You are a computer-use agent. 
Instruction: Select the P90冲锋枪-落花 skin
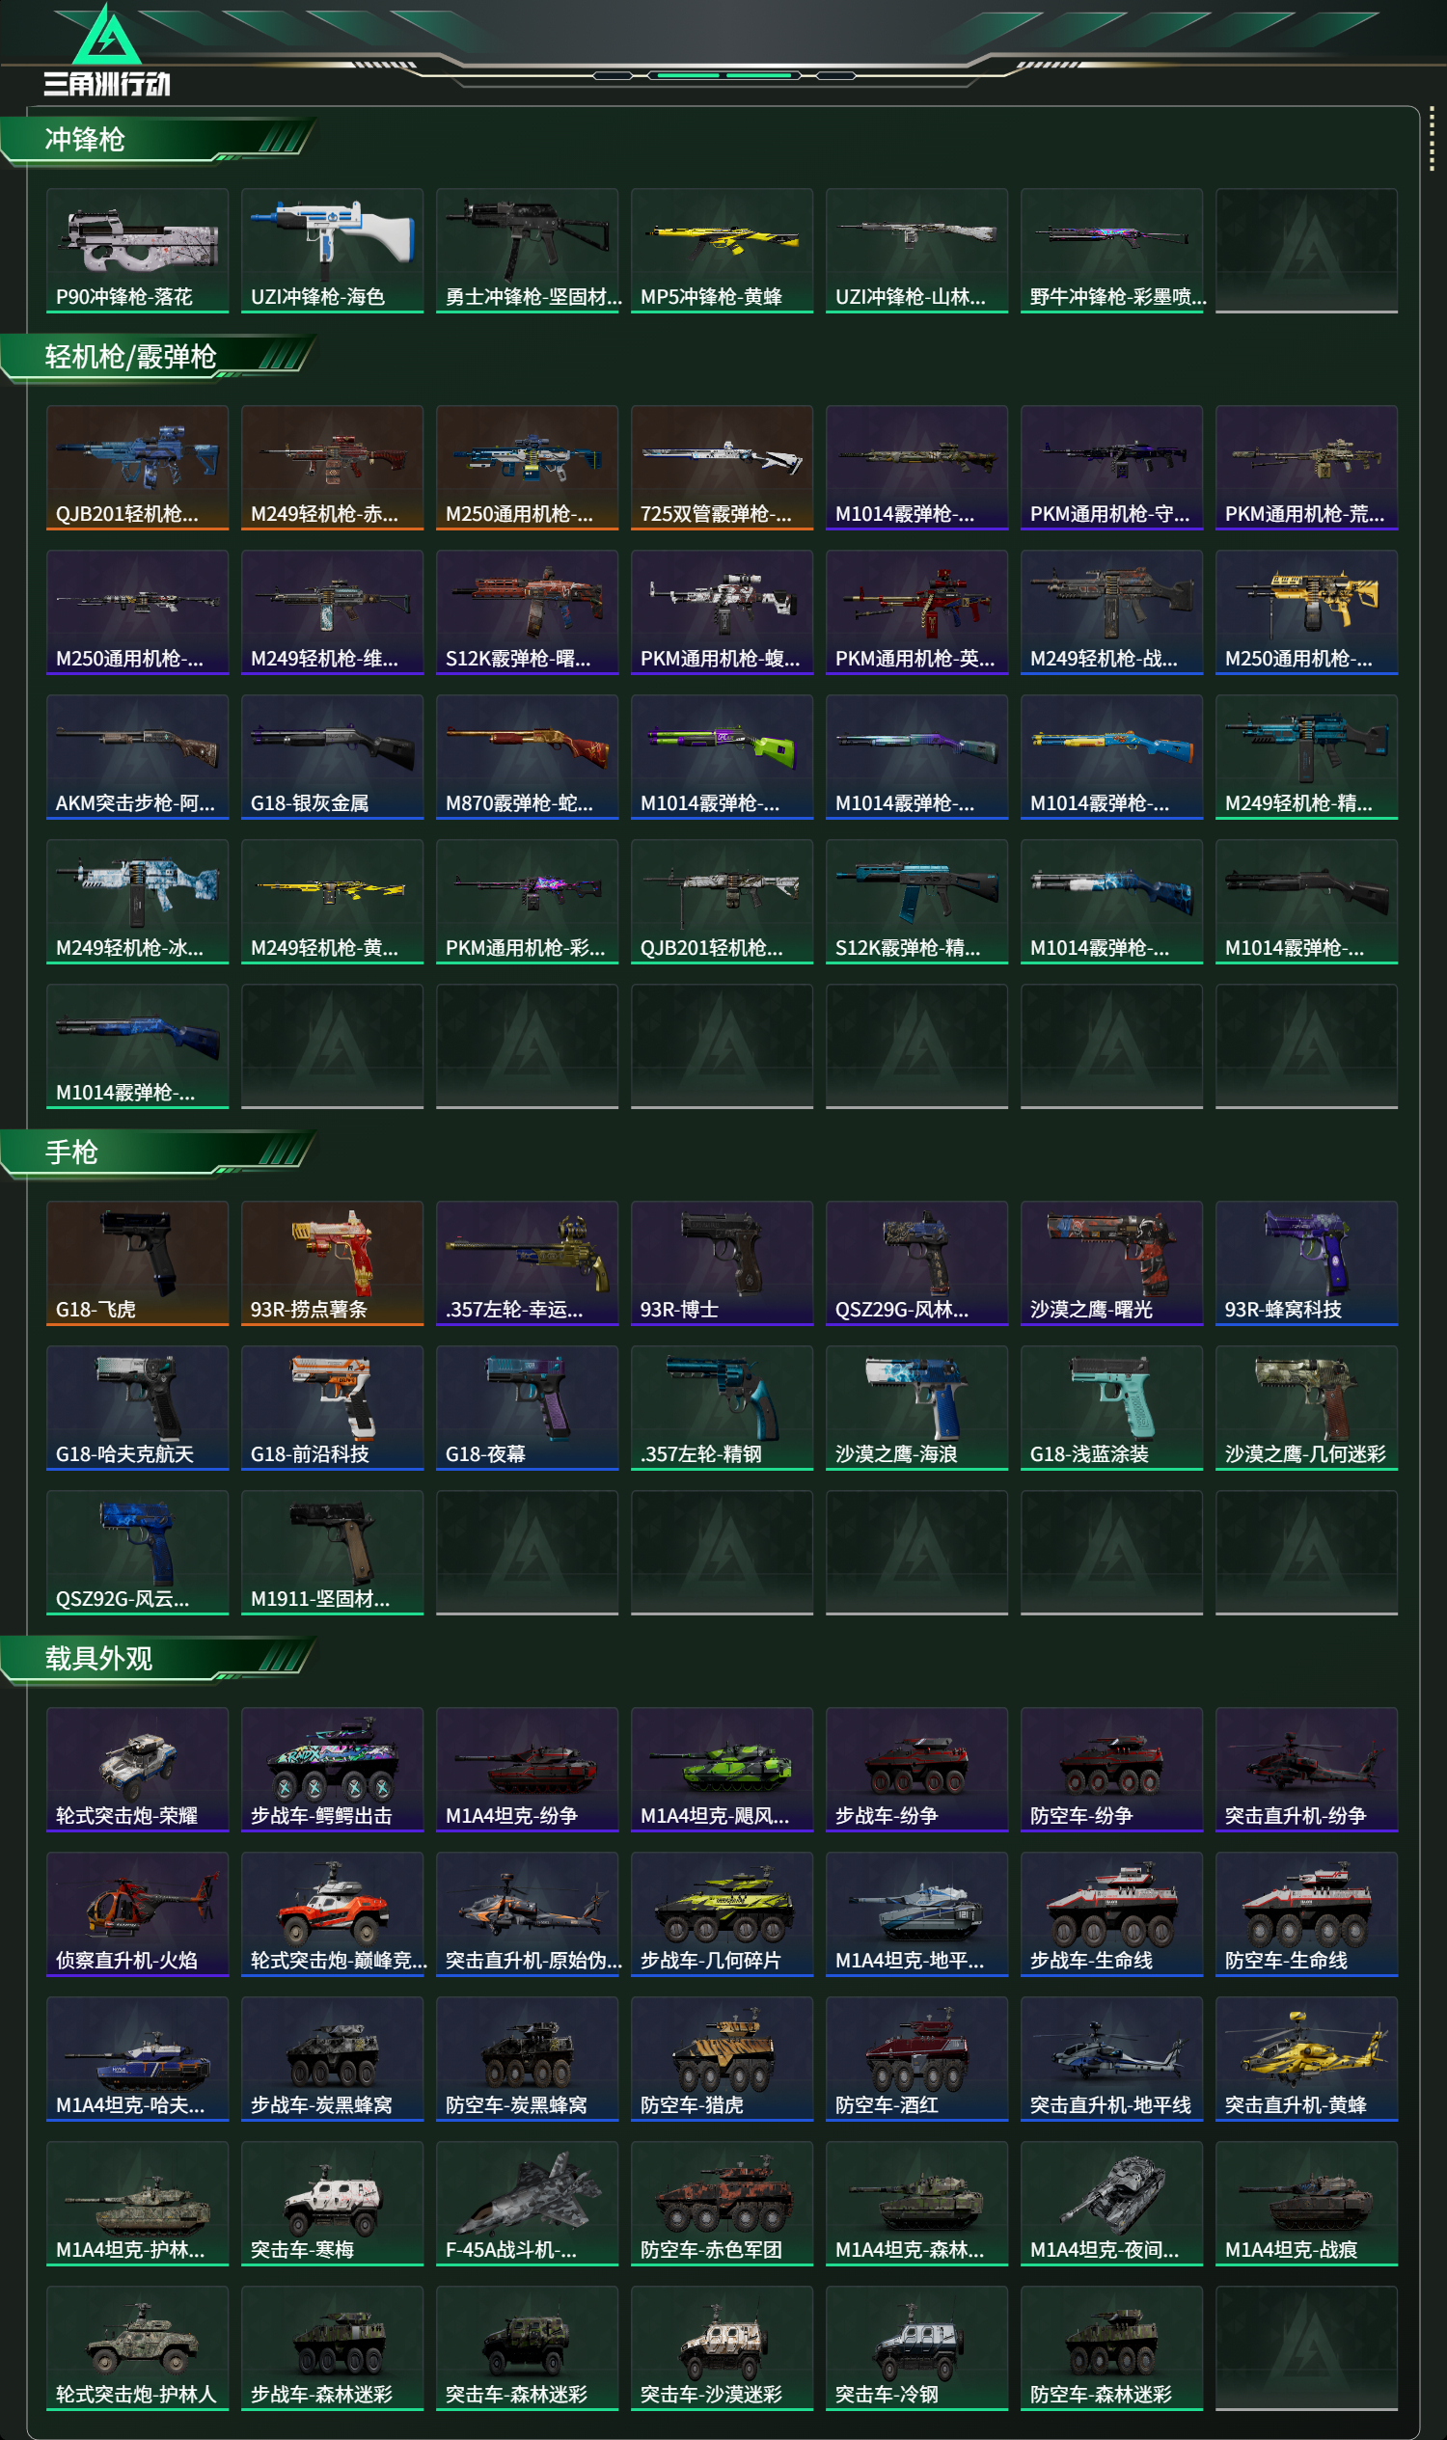[x=138, y=251]
